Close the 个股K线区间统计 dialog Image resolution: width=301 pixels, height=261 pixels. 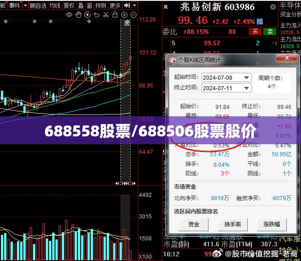pyautogui.click(x=287, y=58)
